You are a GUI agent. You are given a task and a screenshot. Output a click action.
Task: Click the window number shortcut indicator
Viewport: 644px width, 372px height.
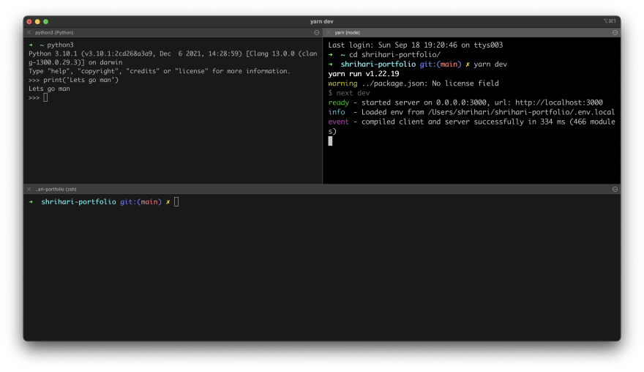[610, 21]
